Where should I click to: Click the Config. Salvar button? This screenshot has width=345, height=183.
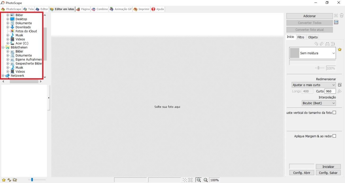point(328,173)
